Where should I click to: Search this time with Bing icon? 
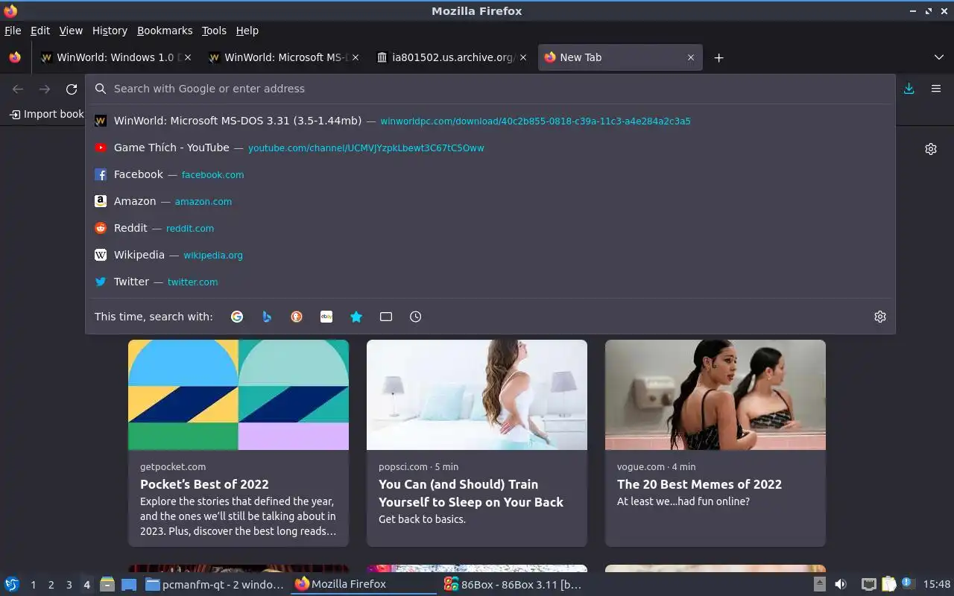(267, 317)
